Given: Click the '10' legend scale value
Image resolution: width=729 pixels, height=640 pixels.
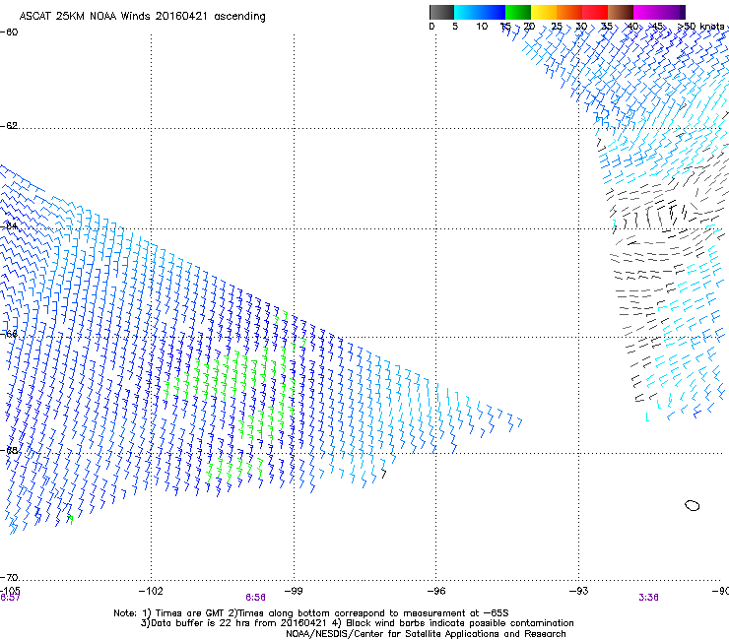Looking at the screenshot, I should tap(482, 27).
